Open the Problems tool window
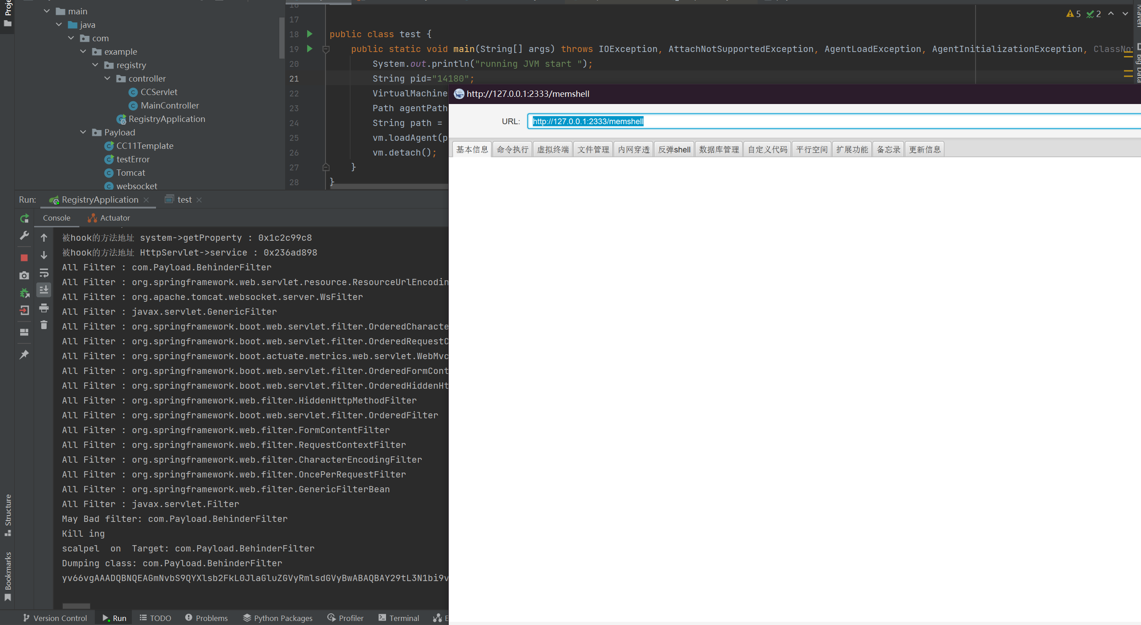The image size is (1141, 625). (x=206, y=618)
